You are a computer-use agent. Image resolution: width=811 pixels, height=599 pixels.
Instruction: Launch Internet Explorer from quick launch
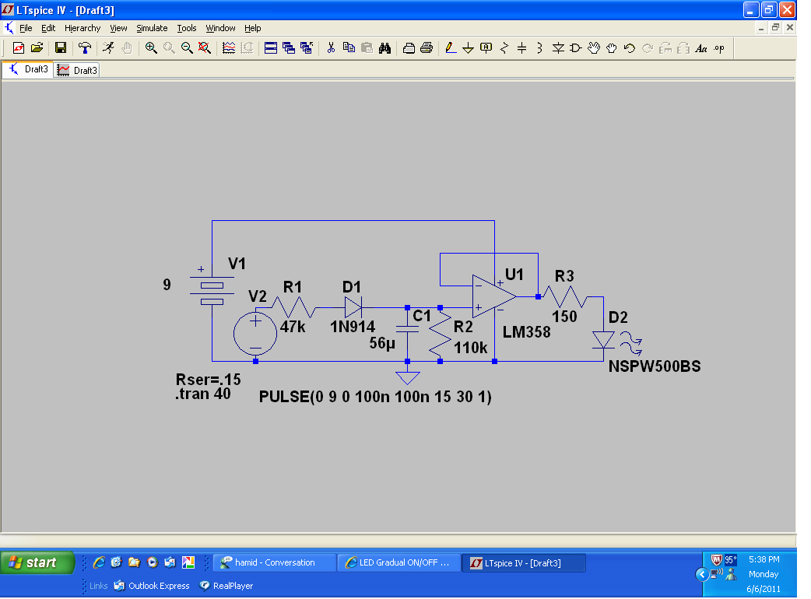pos(99,562)
